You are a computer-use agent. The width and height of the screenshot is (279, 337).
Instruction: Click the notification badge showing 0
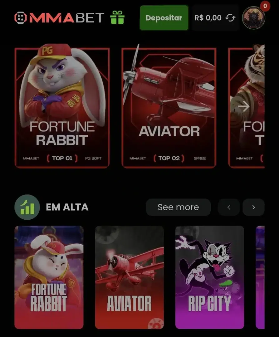[265, 6]
